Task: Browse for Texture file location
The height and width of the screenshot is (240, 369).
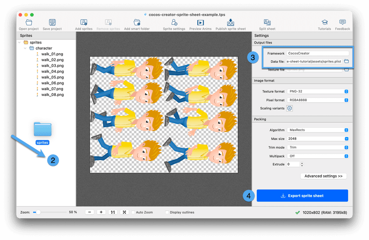Action: pos(346,70)
